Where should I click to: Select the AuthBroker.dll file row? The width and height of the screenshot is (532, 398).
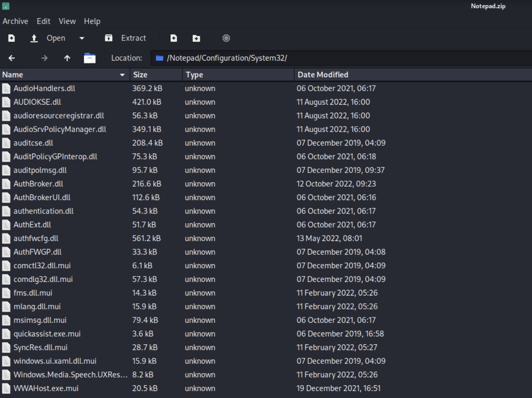click(38, 184)
